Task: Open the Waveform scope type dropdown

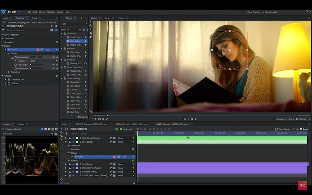Action: coord(27,134)
